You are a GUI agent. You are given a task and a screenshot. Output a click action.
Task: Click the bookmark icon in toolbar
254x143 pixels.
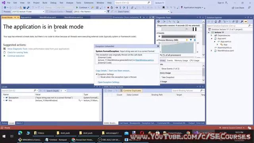(164, 8)
